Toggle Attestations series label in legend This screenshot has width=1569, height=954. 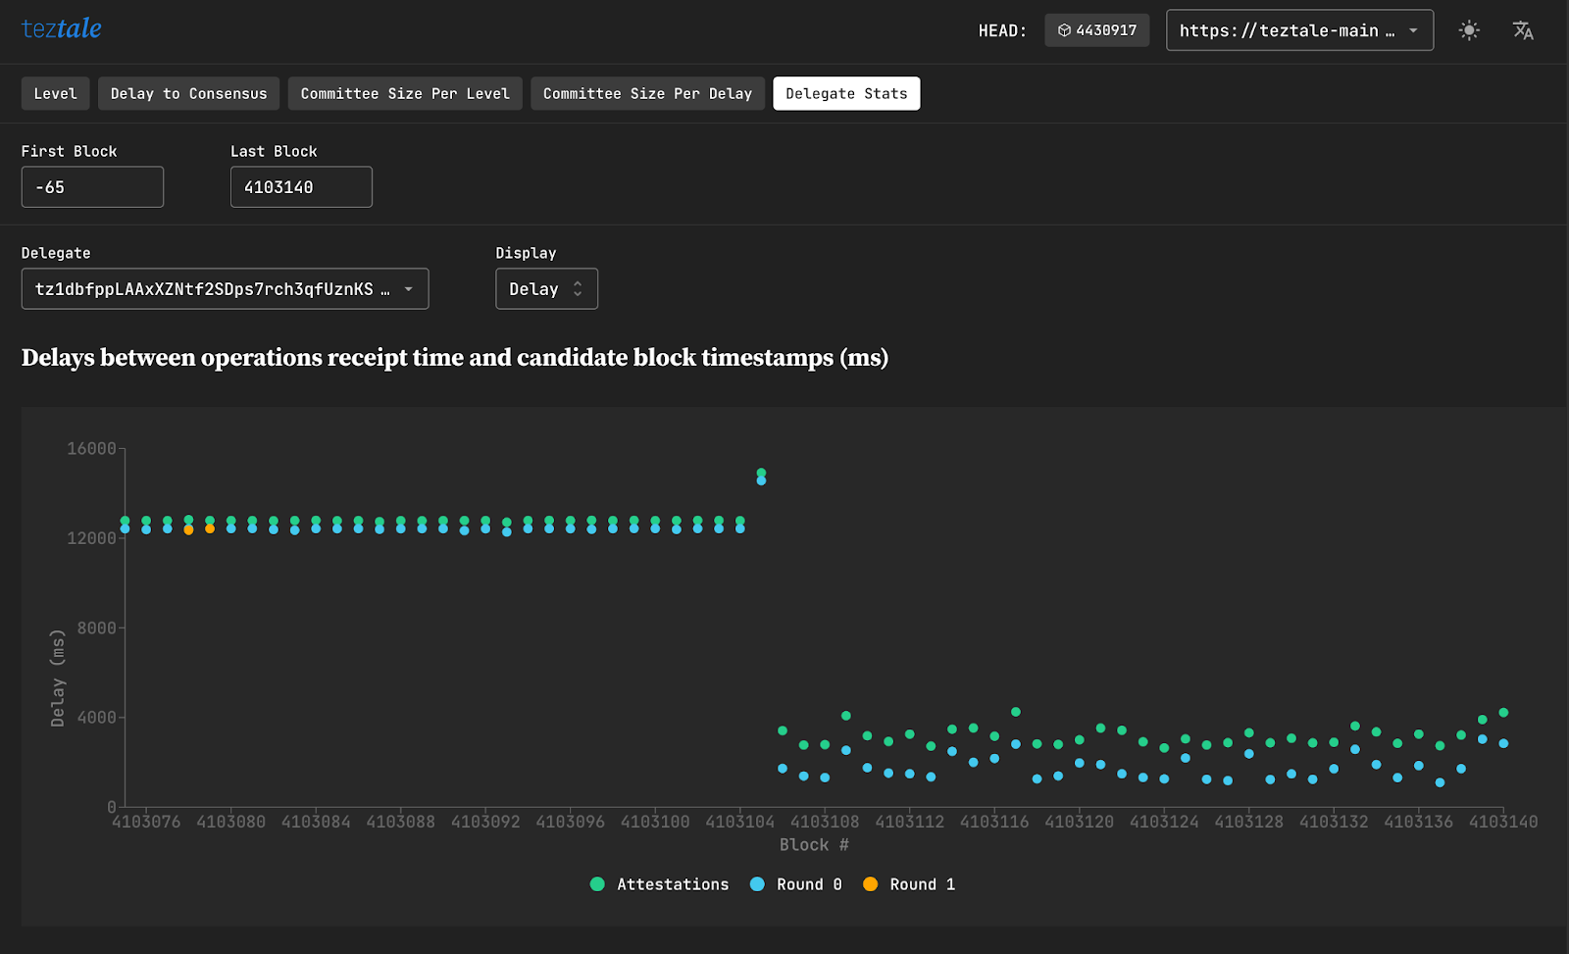point(673,884)
